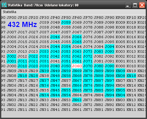This screenshot has height=119, width=147.
Task: Click the JO54 highlighted locator cell
Action: pyautogui.click(x=66, y=47)
